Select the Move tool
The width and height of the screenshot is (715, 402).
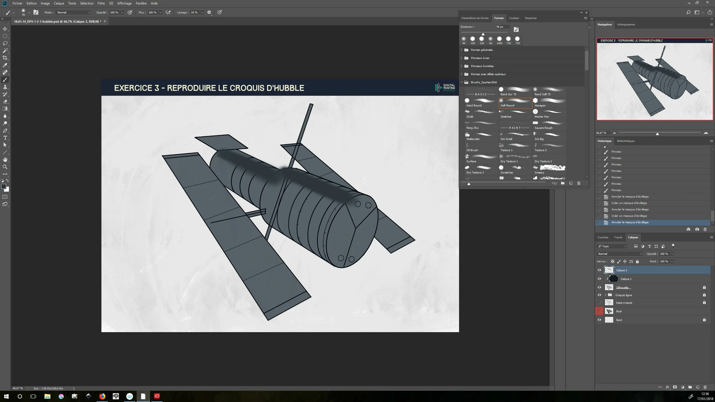tap(5, 29)
